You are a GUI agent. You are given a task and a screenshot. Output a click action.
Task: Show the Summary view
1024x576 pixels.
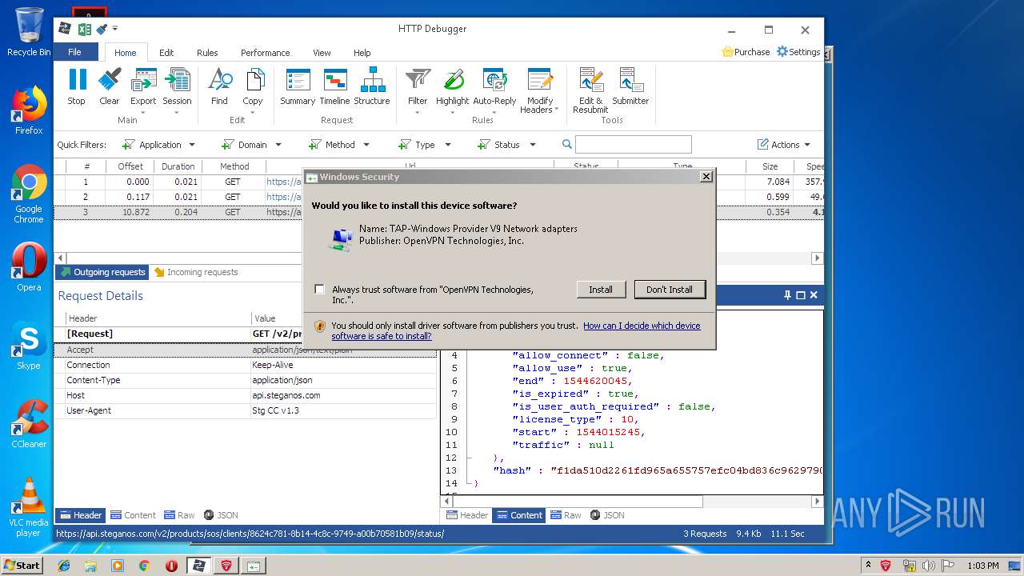298,86
